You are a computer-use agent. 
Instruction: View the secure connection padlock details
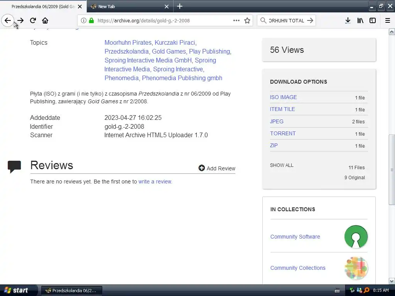[91, 20]
